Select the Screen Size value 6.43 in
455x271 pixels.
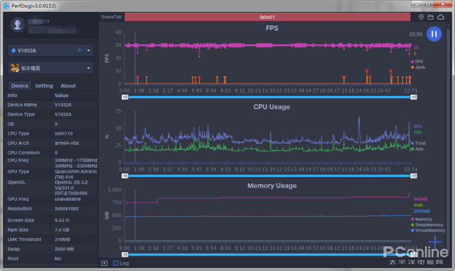[x=62, y=220]
